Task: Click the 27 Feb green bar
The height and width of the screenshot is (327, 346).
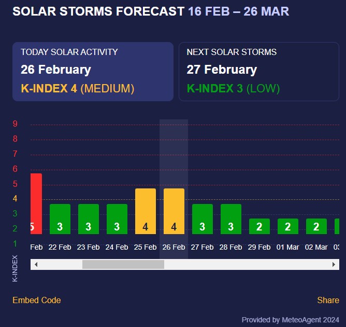Action: click(203, 219)
